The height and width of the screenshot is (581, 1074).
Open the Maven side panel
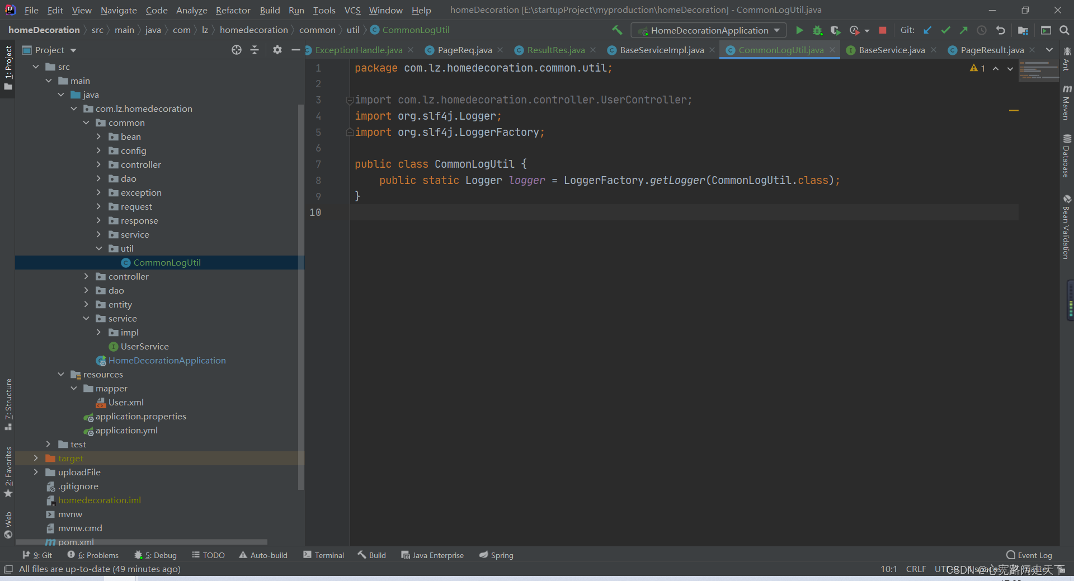click(1067, 102)
